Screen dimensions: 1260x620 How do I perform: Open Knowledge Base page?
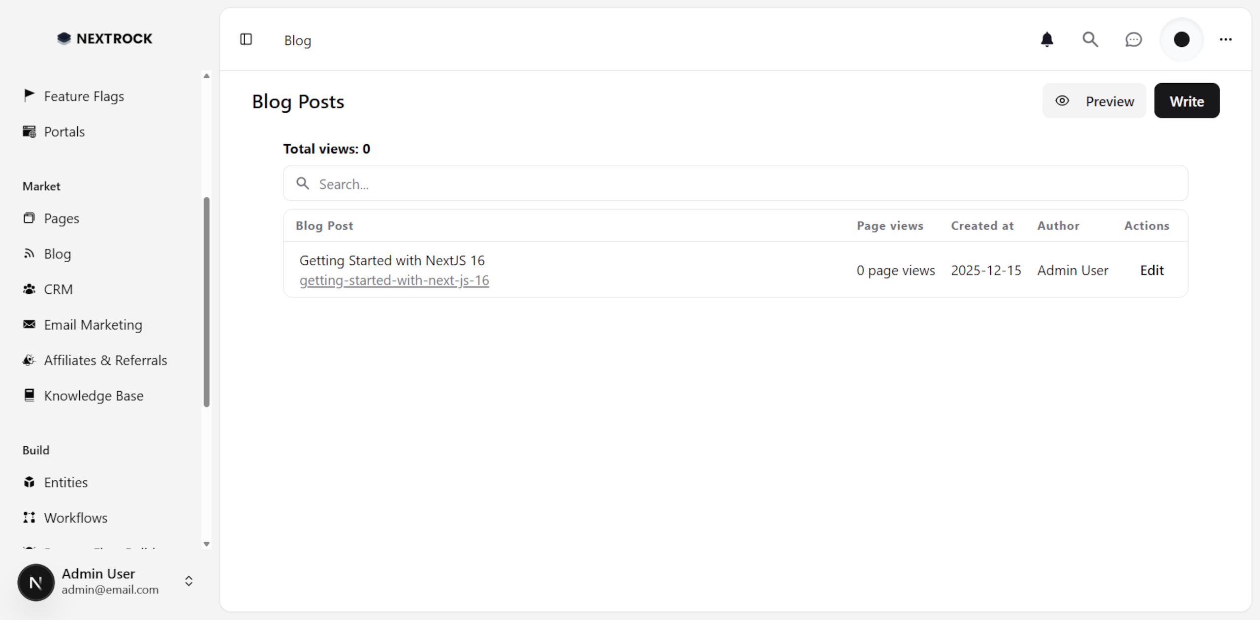point(94,396)
